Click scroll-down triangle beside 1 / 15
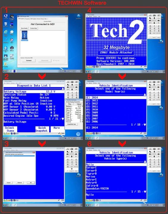This screenshot has width=168, height=214. (x=145, y=192)
